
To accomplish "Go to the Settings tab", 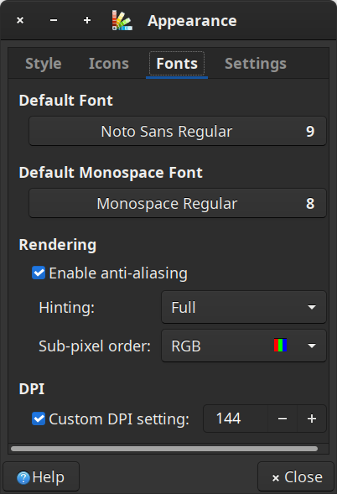I will click(256, 64).
